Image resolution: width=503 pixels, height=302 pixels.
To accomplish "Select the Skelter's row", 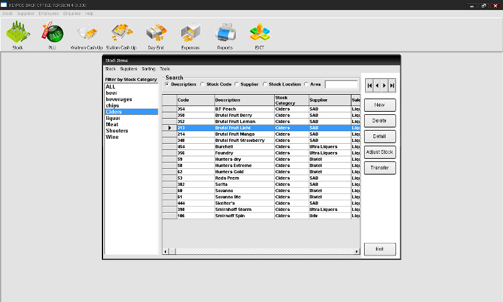I will click(261, 203).
